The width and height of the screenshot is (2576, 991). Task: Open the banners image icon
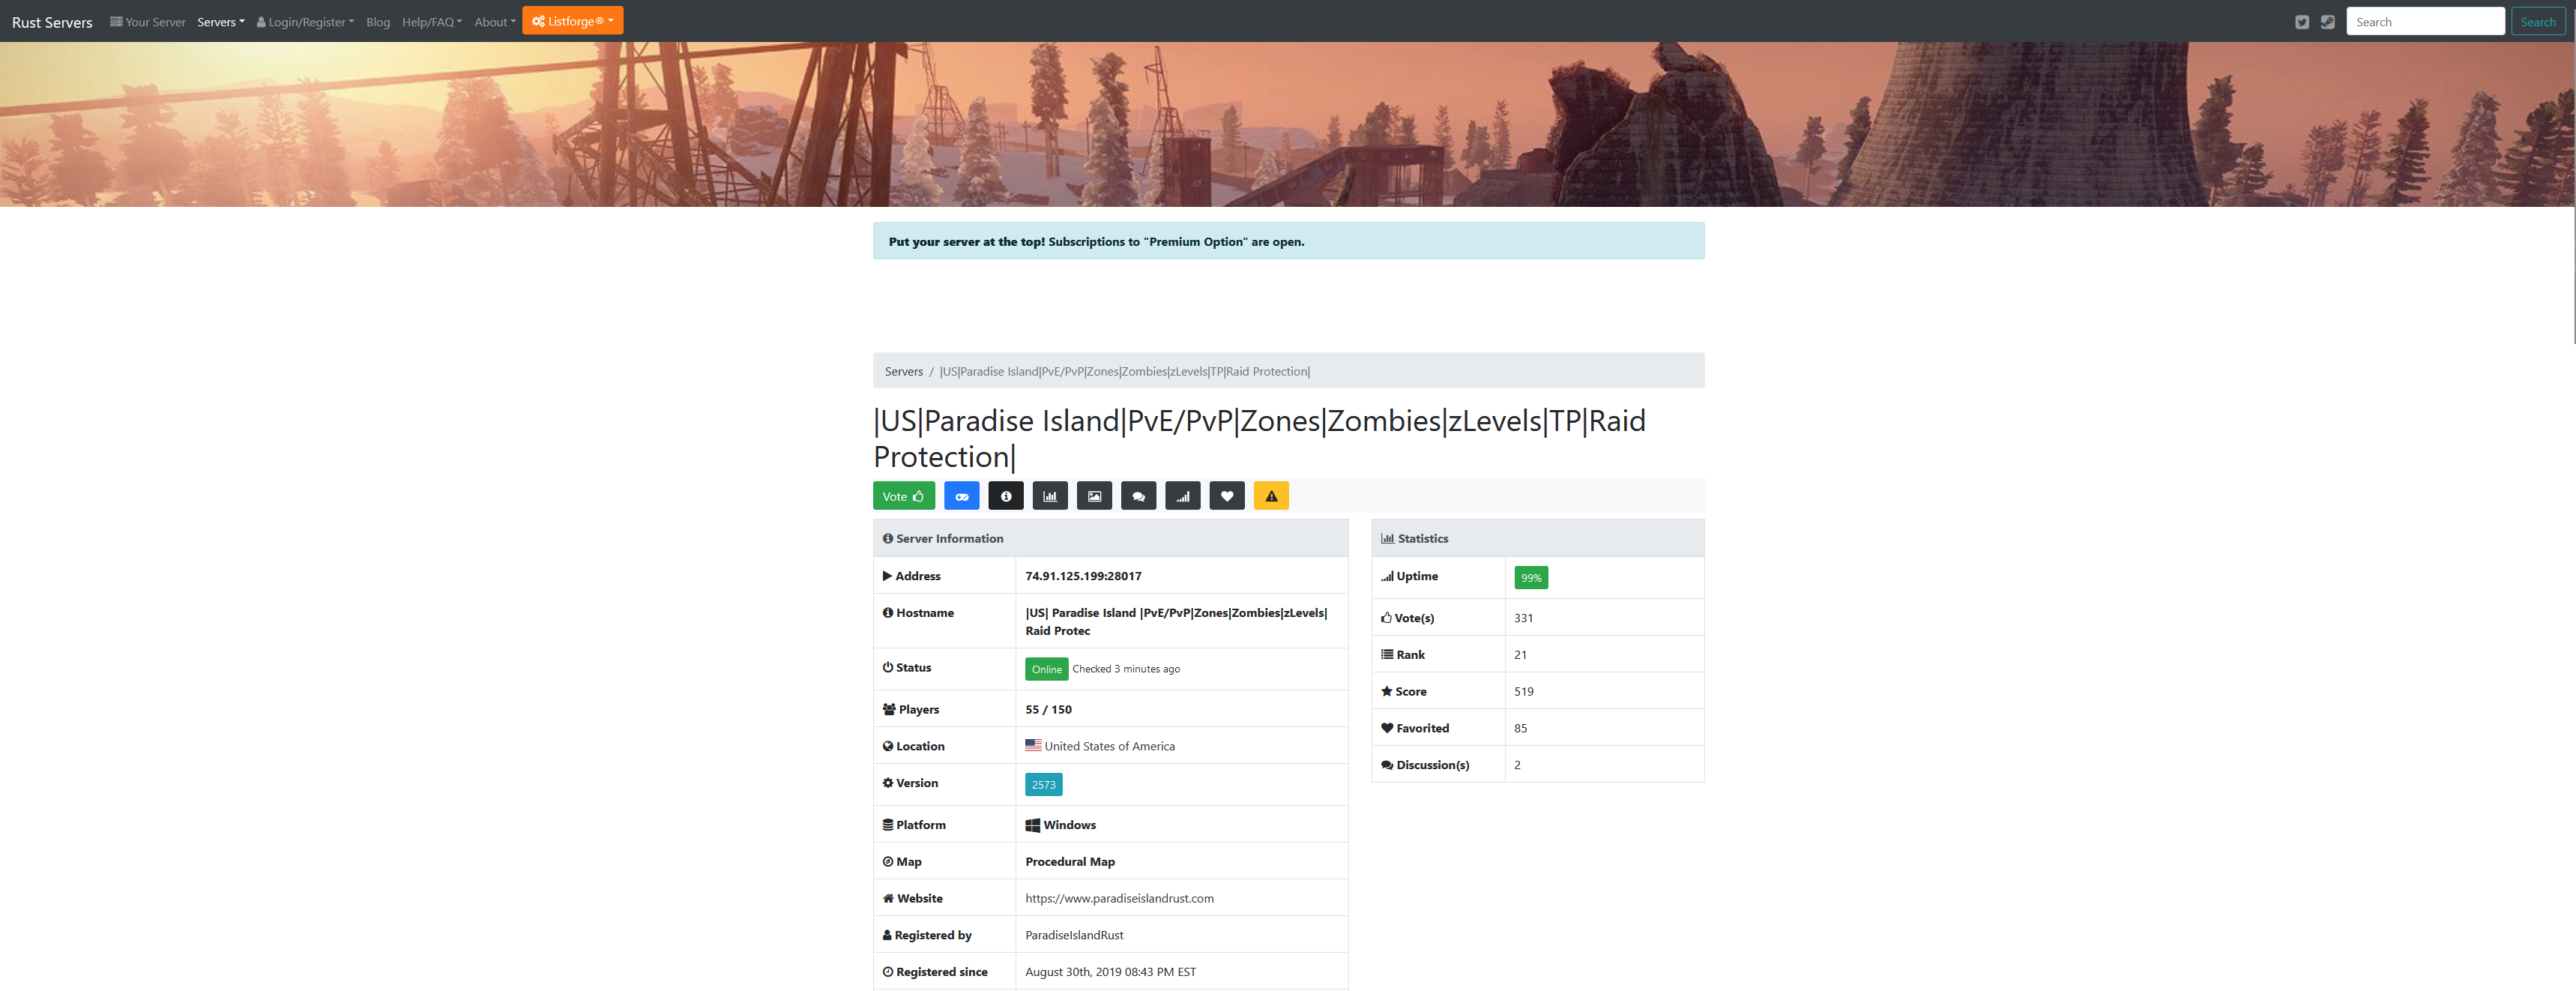point(1094,496)
